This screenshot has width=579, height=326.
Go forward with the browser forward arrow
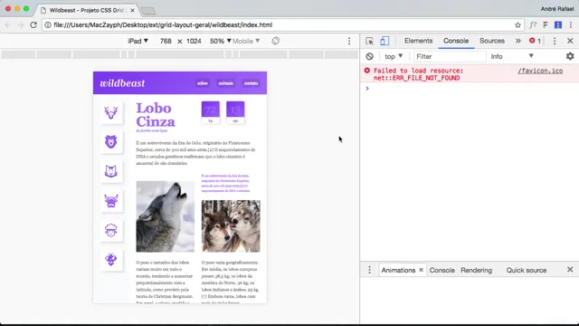(21, 24)
